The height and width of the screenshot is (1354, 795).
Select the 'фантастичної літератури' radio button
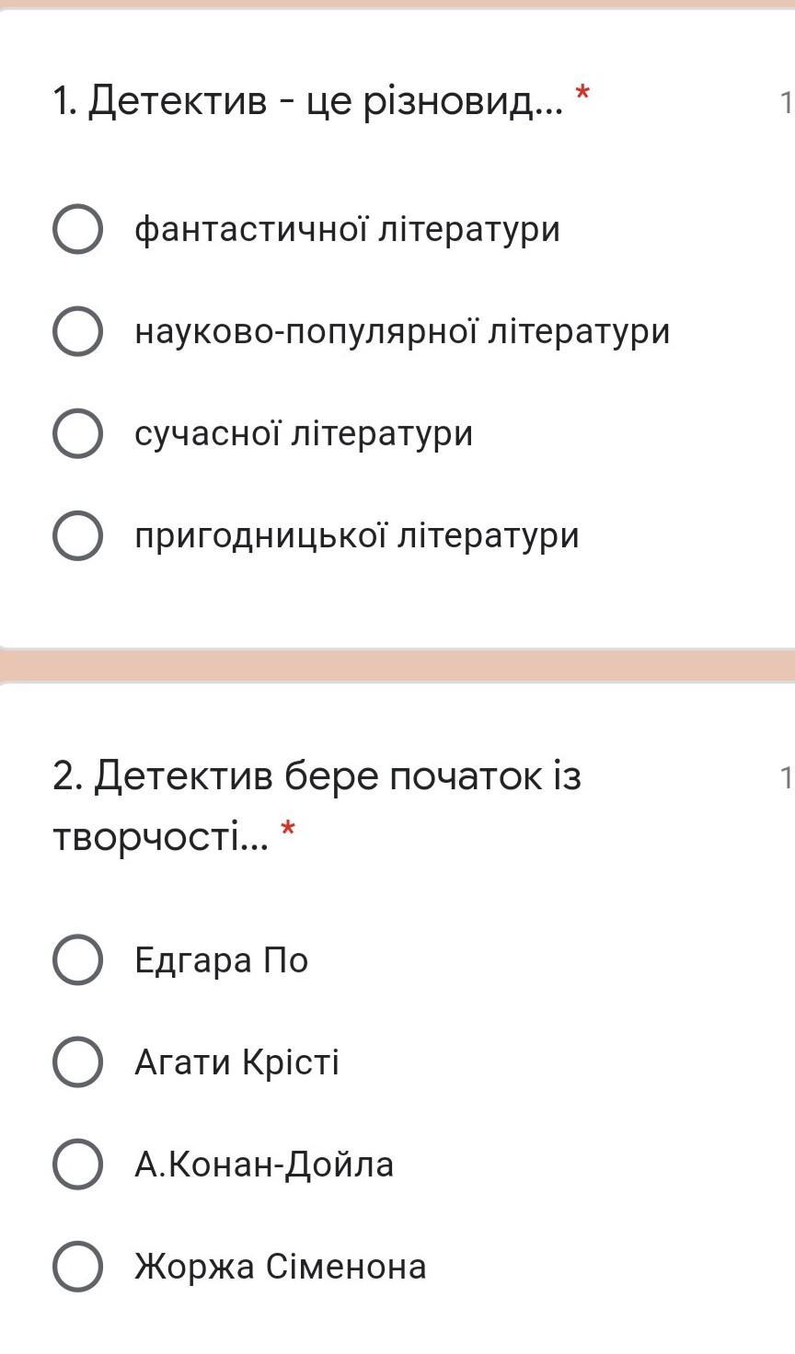pyautogui.click(x=77, y=229)
